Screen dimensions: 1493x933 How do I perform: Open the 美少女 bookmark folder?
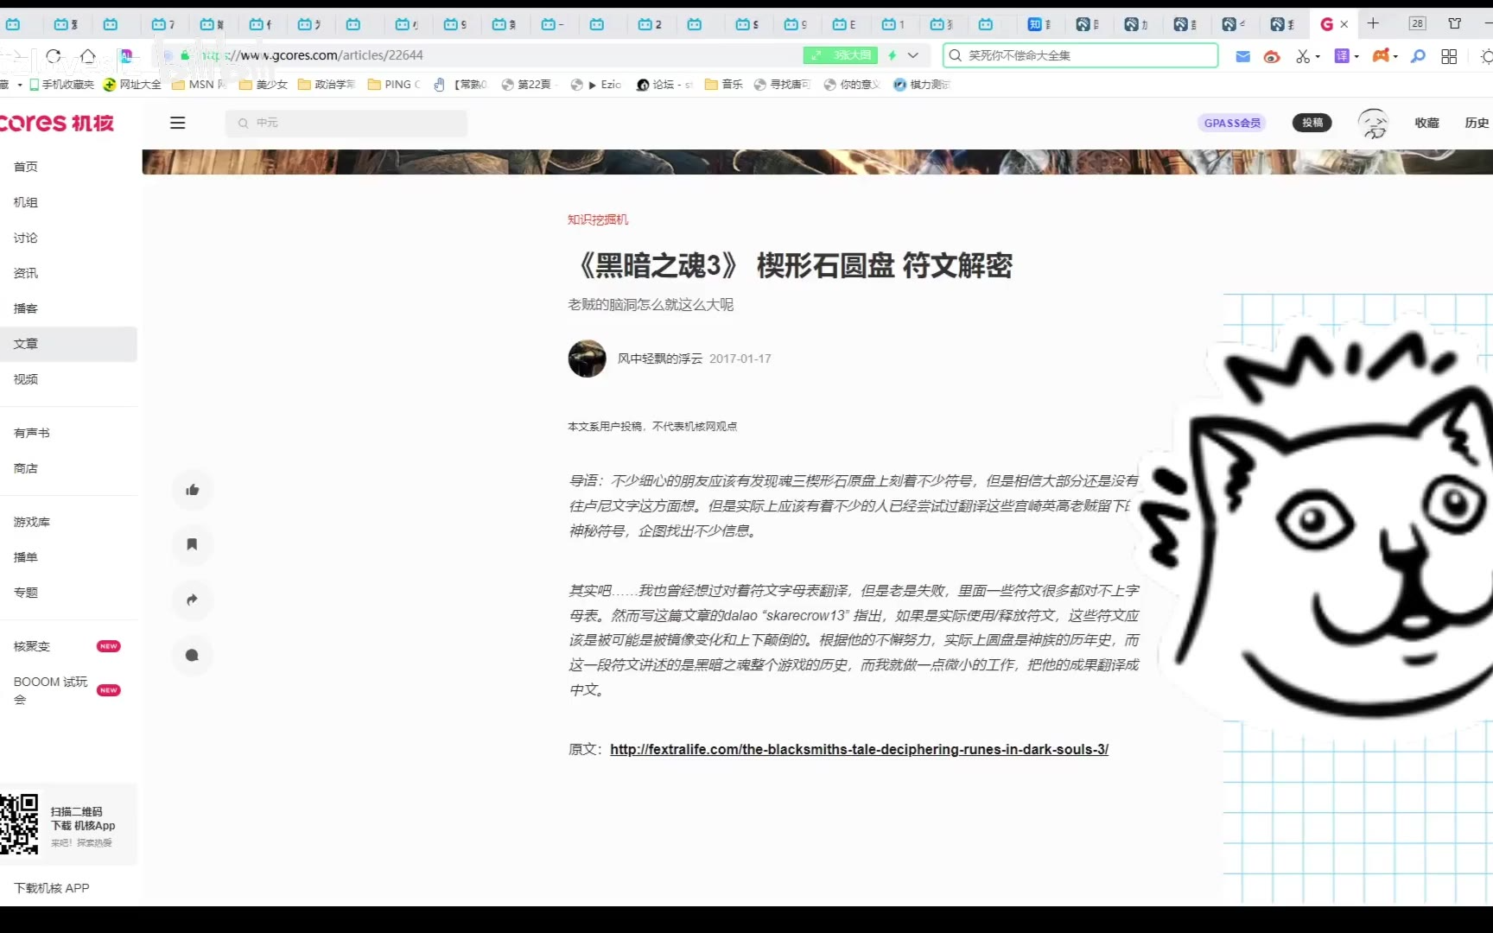(x=264, y=85)
